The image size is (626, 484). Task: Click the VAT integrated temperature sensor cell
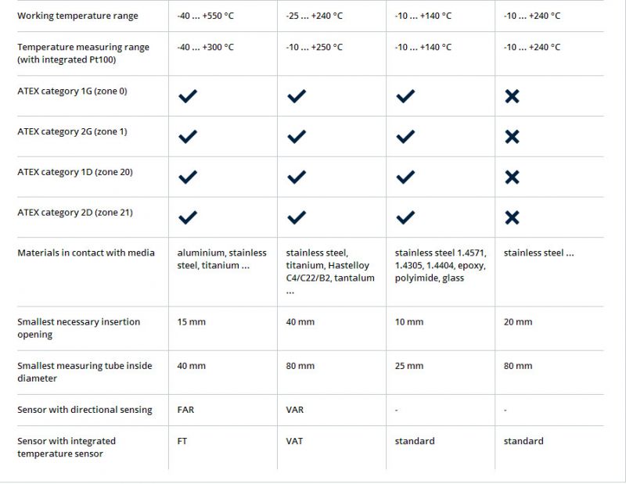pos(295,441)
